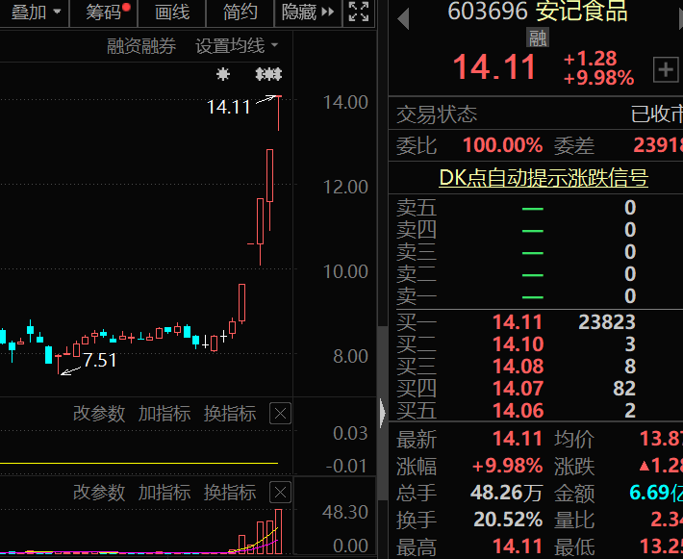Click the 融资融券 link above the chart

pyautogui.click(x=141, y=46)
